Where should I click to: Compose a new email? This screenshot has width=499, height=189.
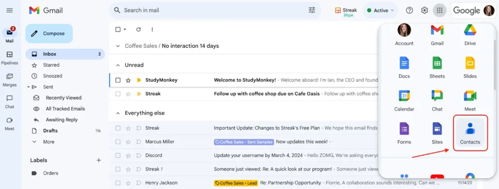(49, 34)
